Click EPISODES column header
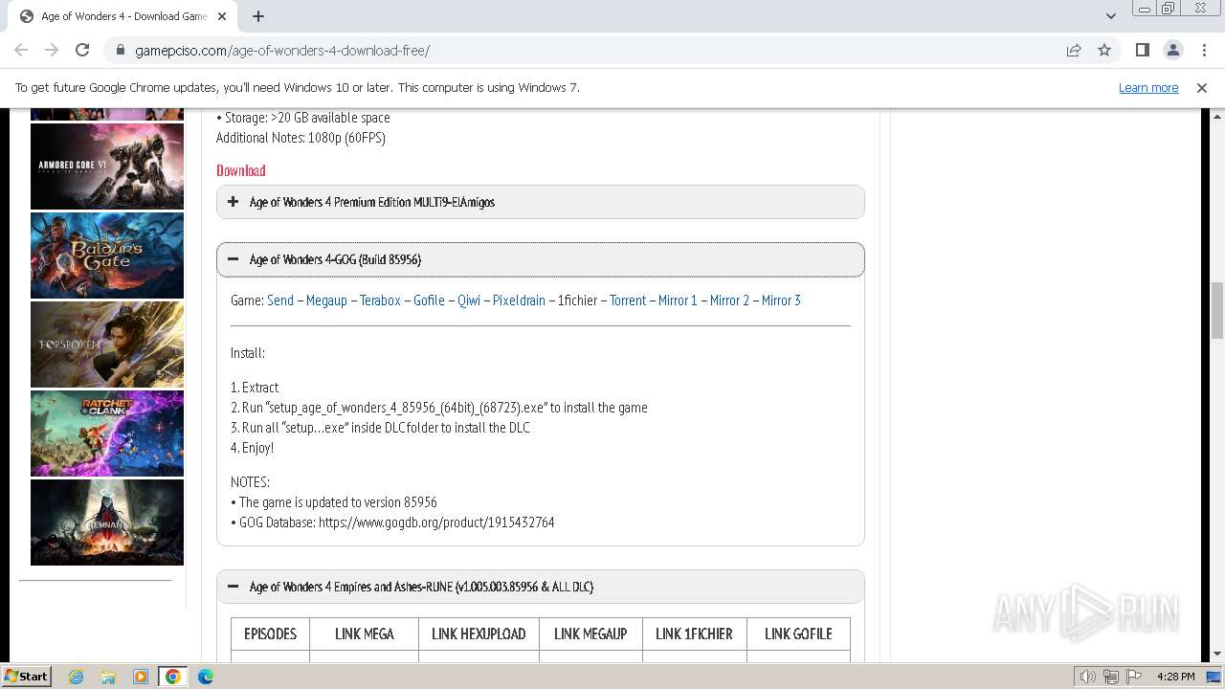Image resolution: width=1225 pixels, height=689 pixels. (x=270, y=633)
